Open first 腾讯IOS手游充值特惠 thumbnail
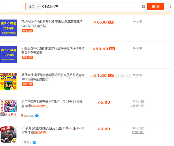This screenshot has width=174, height=146. (9, 28)
